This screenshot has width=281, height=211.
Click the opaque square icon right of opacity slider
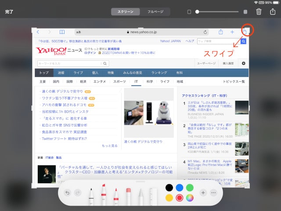(245, 12)
